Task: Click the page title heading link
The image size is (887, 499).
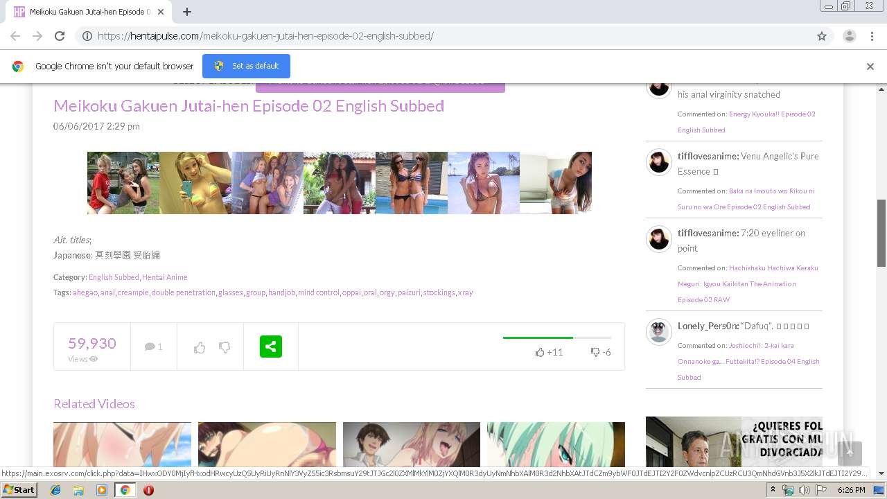Action: (x=249, y=106)
